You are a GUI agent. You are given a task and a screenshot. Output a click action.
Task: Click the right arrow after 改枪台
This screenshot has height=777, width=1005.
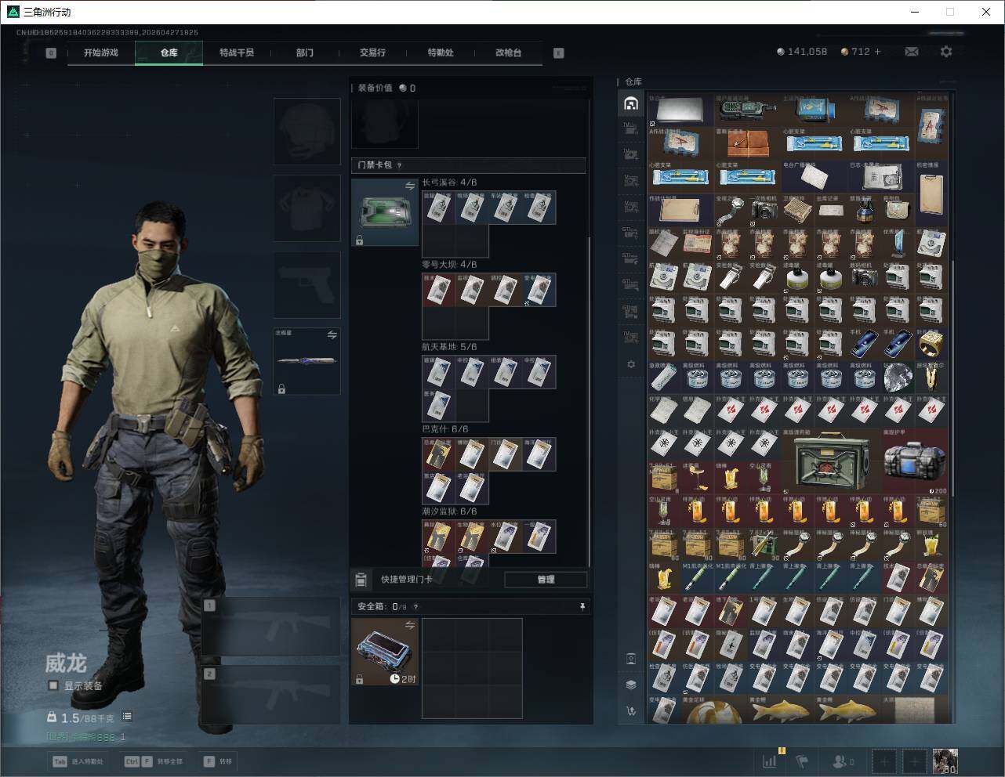point(559,53)
